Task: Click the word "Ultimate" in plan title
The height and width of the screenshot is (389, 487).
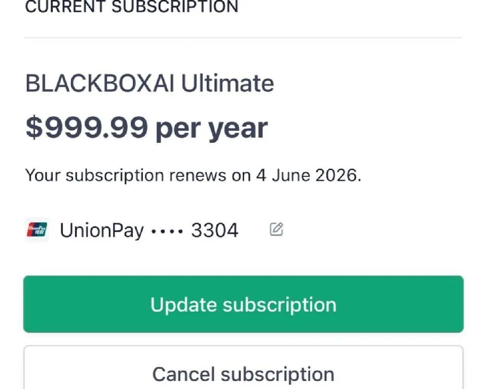Action: point(228,84)
